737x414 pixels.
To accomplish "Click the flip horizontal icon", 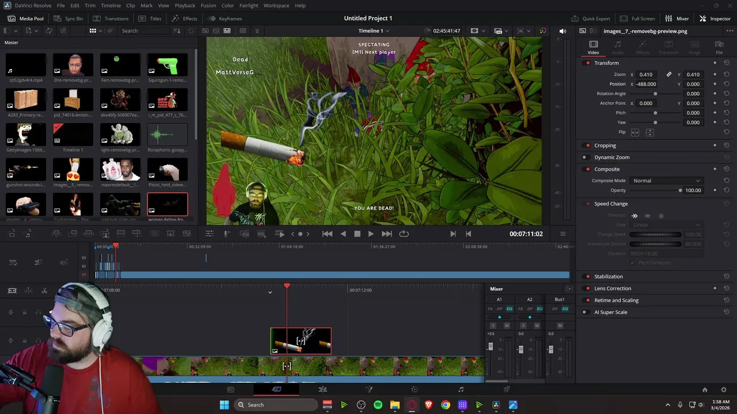I will [x=635, y=132].
